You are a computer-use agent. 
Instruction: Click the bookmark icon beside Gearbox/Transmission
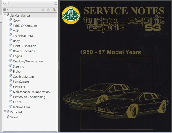[x=11, y=61]
